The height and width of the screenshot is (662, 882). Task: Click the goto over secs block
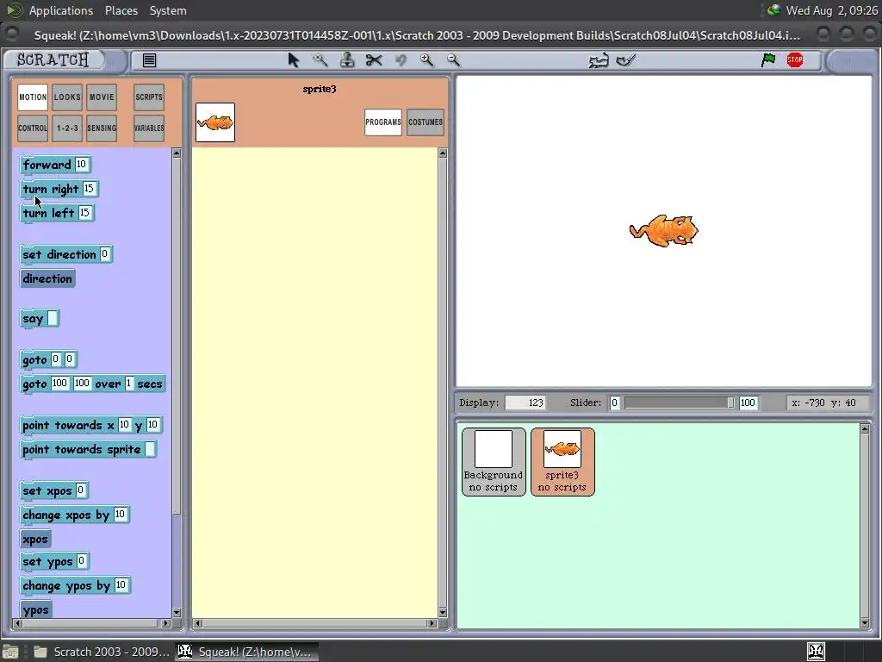point(93,384)
